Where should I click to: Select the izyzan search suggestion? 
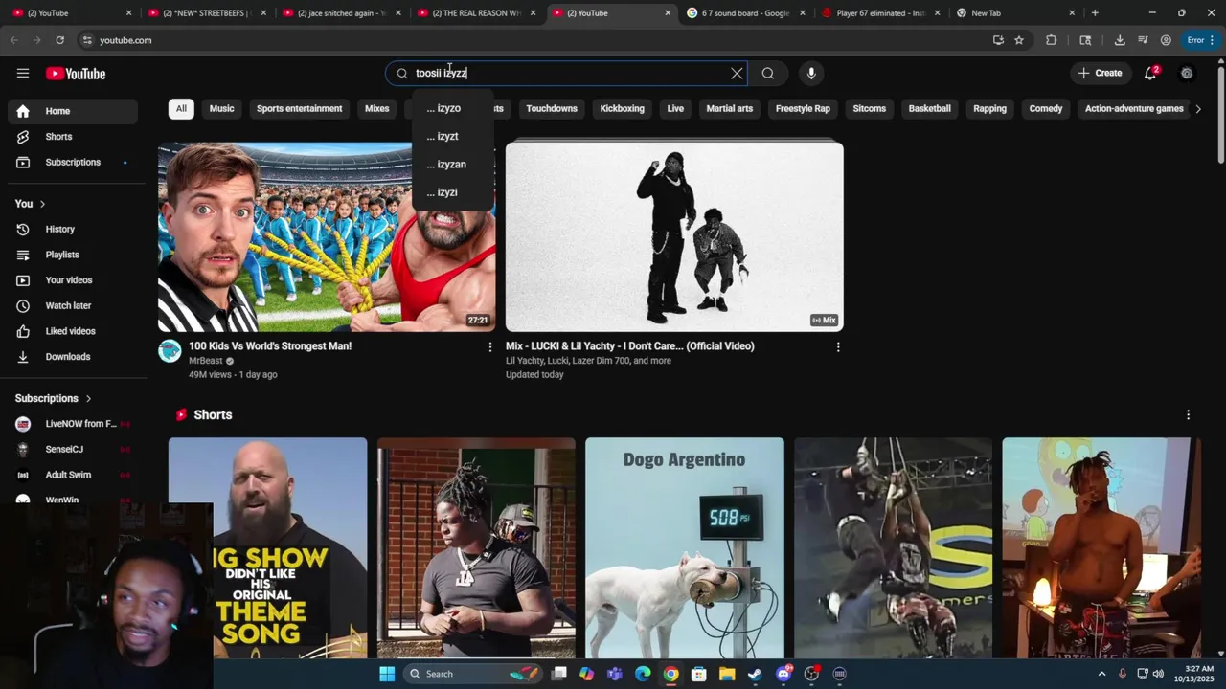click(x=453, y=165)
